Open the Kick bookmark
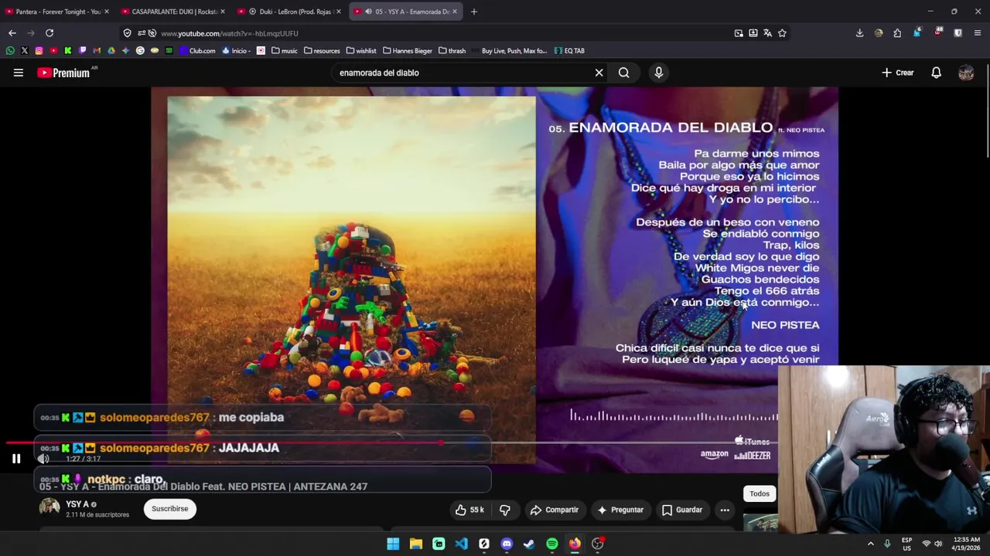Image resolution: width=990 pixels, height=556 pixels. coord(68,51)
